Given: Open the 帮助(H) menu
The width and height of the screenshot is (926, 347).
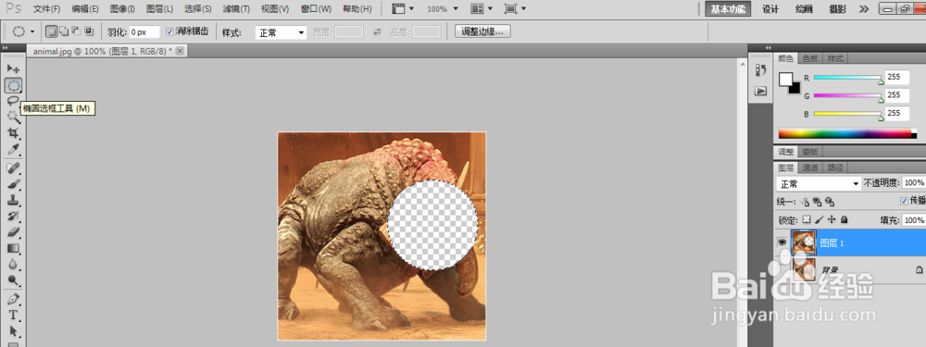Looking at the screenshot, I should pyautogui.click(x=357, y=9).
